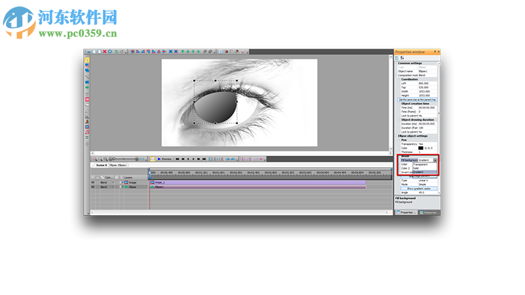Select the music note audio tool

click(x=87, y=132)
